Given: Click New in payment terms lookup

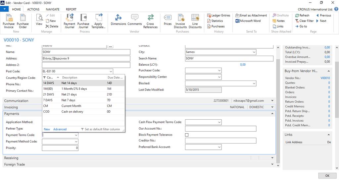Looking at the screenshot, I should (x=47, y=129).
